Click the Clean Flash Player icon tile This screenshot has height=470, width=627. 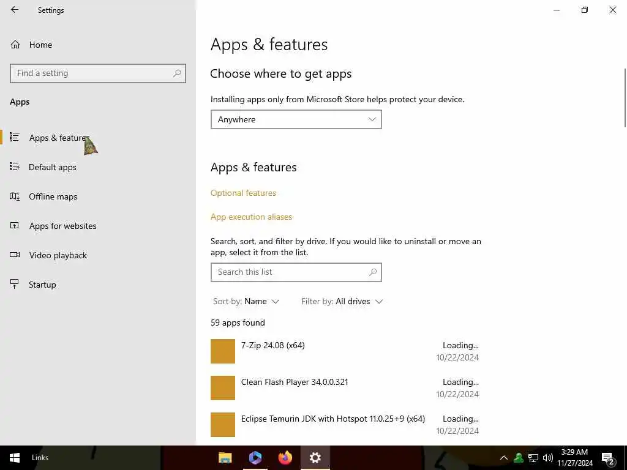coord(223,388)
